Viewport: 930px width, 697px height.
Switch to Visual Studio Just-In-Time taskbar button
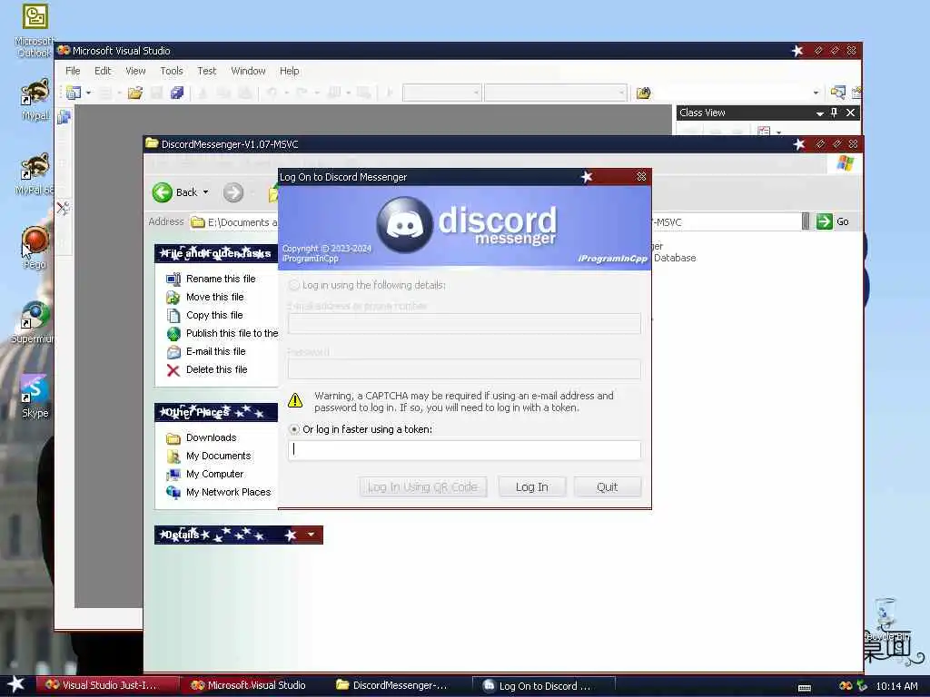[x=107, y=685]
